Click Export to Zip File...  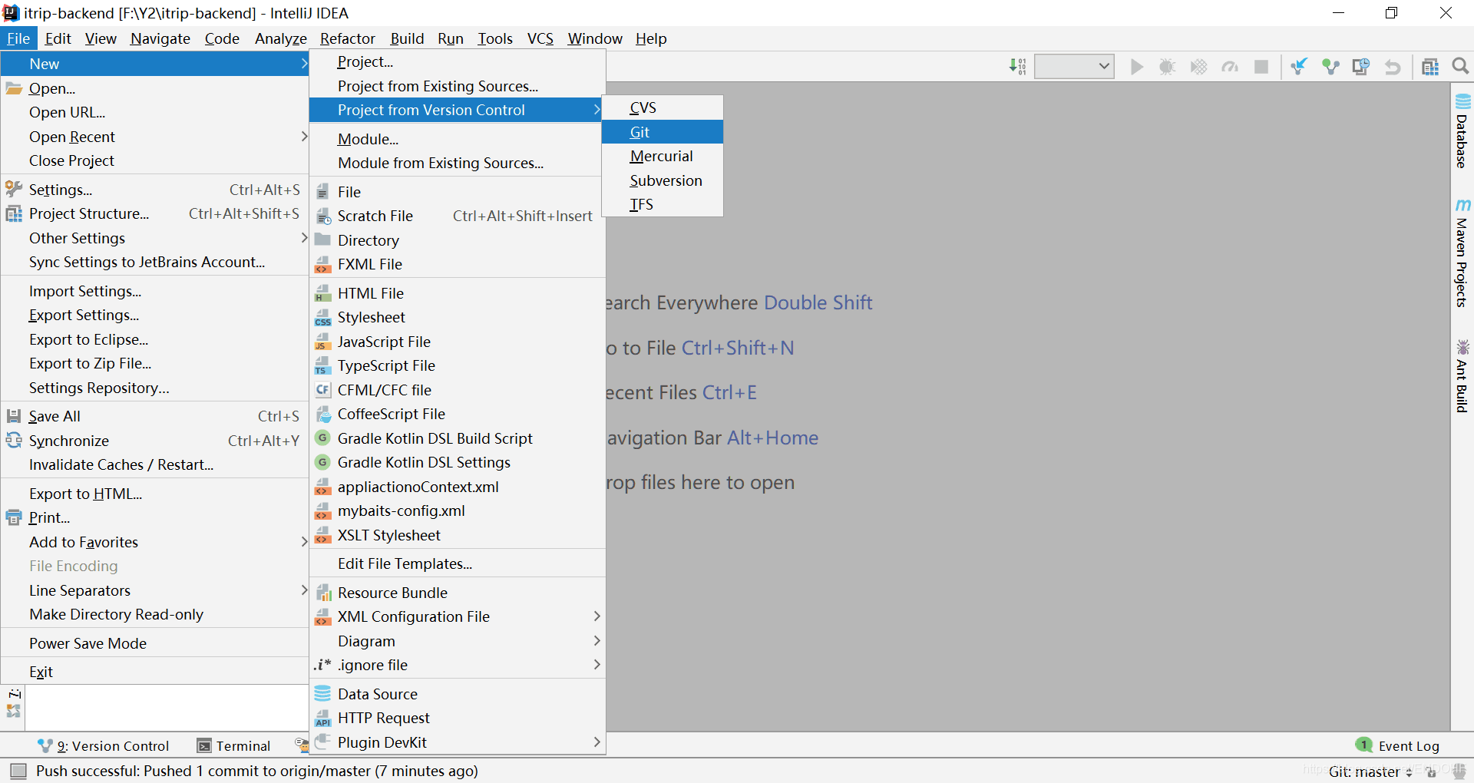click(154, 363)
